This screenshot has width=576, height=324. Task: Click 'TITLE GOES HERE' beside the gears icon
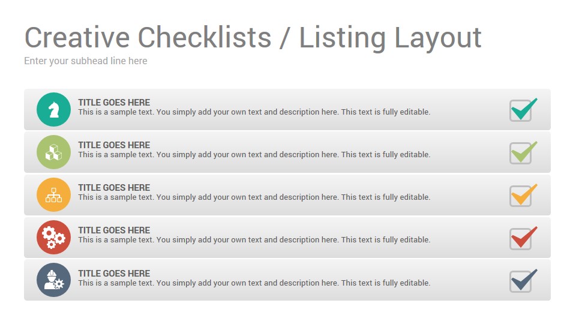click(x=114, y=230)
